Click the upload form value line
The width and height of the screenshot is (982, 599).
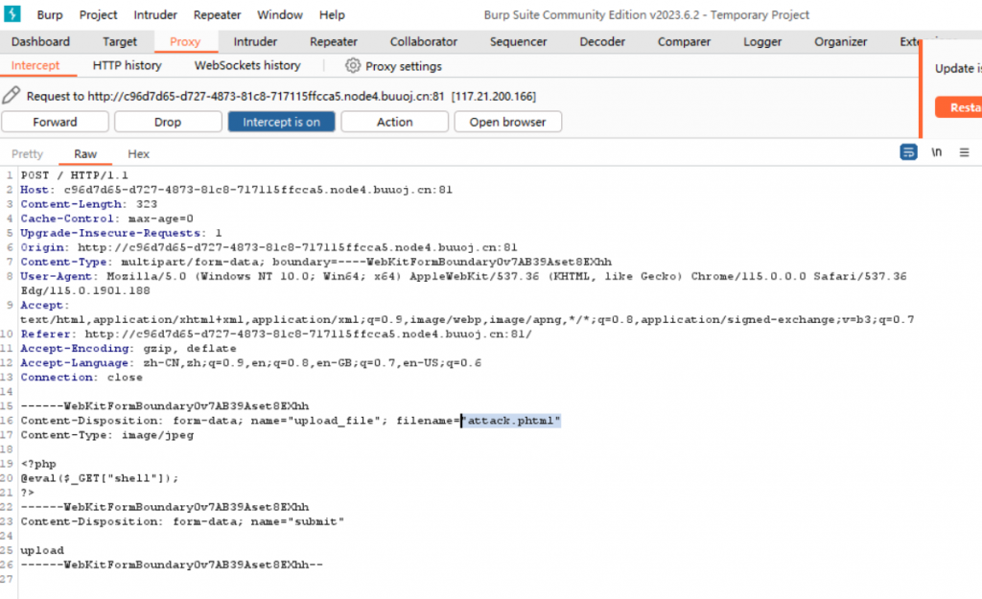pos(42,550)
